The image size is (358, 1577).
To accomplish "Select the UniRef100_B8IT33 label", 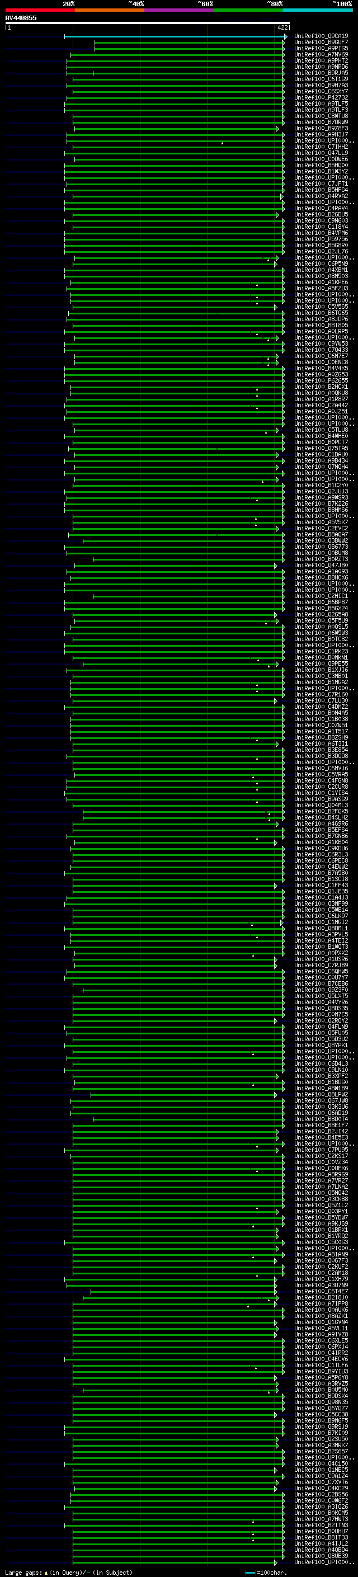I will 321,1537.
